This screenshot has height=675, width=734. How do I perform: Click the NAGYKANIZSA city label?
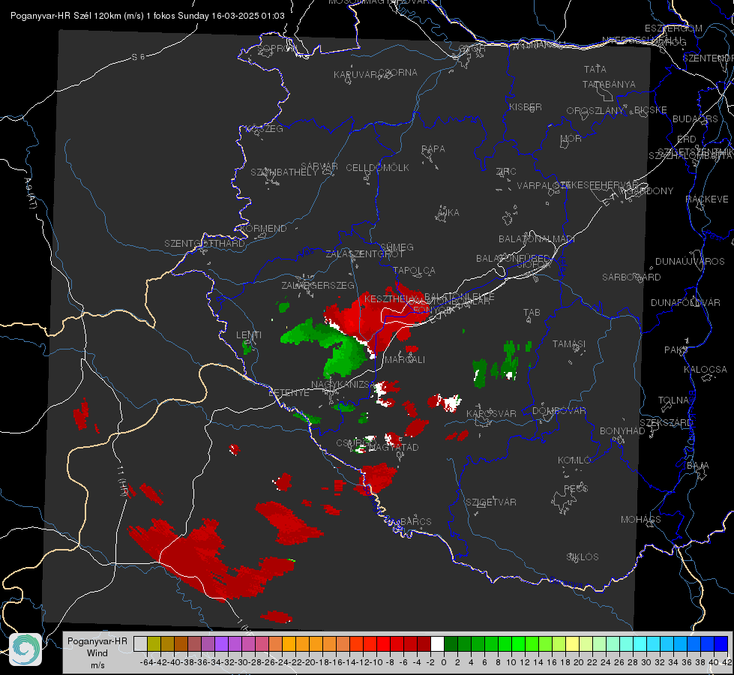pyautogui.click(x=343, y=385)
